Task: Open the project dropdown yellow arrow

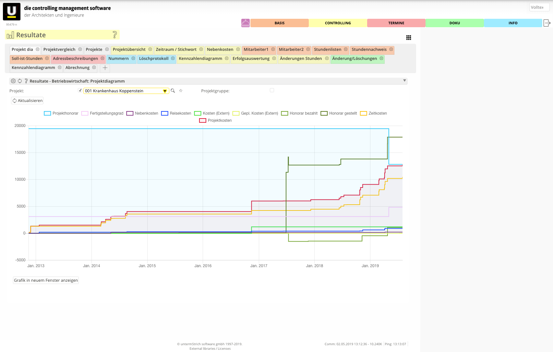Action: pyautogui.click(x=165, y=91)
